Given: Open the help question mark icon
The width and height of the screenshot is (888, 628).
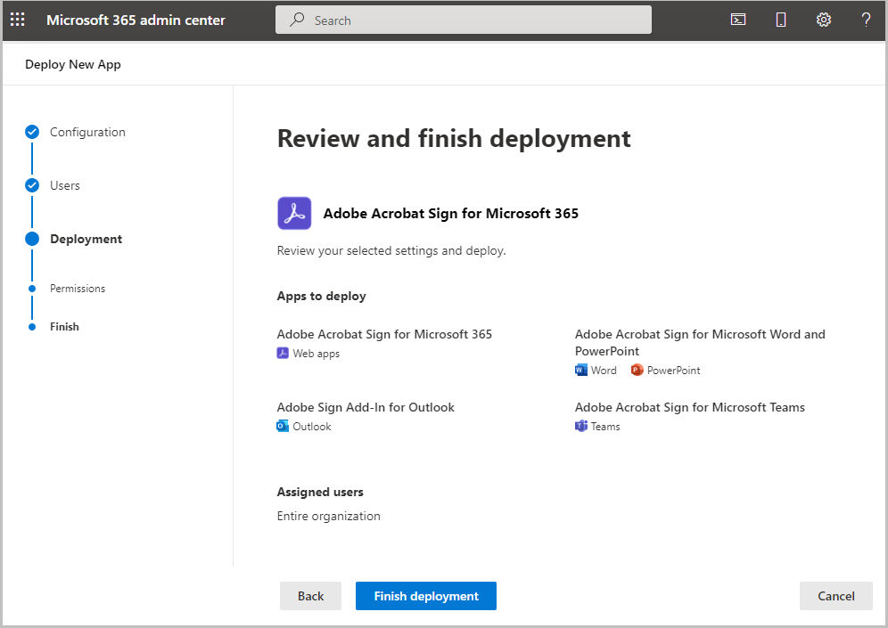Looking at the screenshot, I should (866, 20).
